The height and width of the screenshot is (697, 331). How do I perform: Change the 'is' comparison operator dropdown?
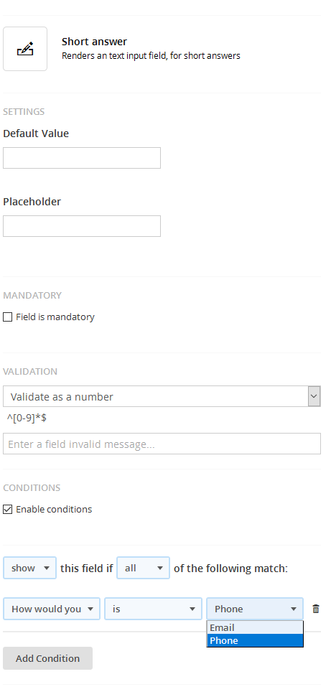coord(154,609)
